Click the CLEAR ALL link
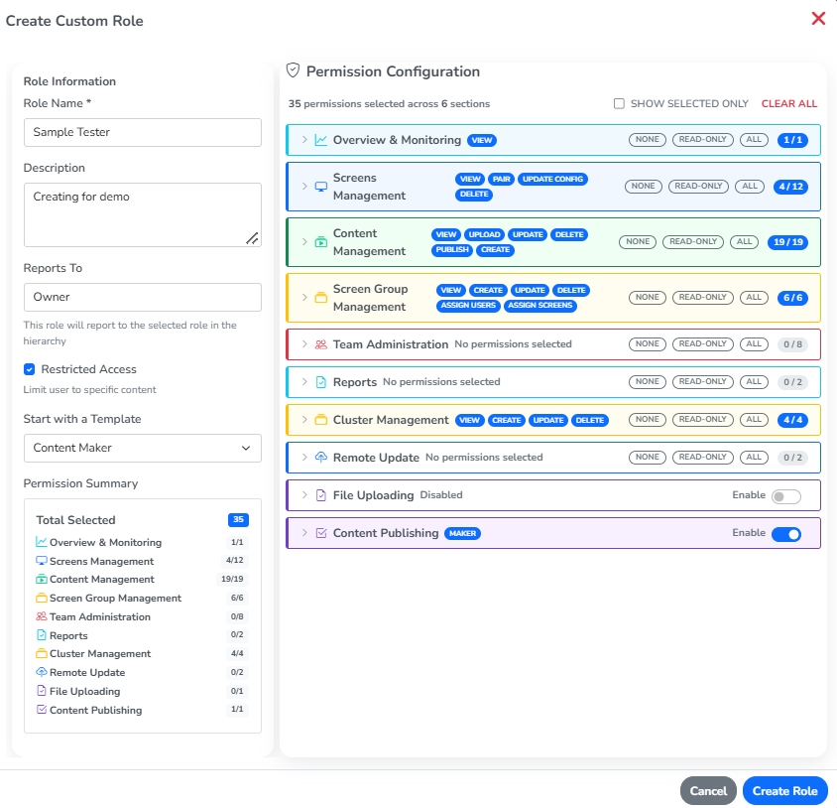This screenshot has height=808, width=837. (789, 103)
